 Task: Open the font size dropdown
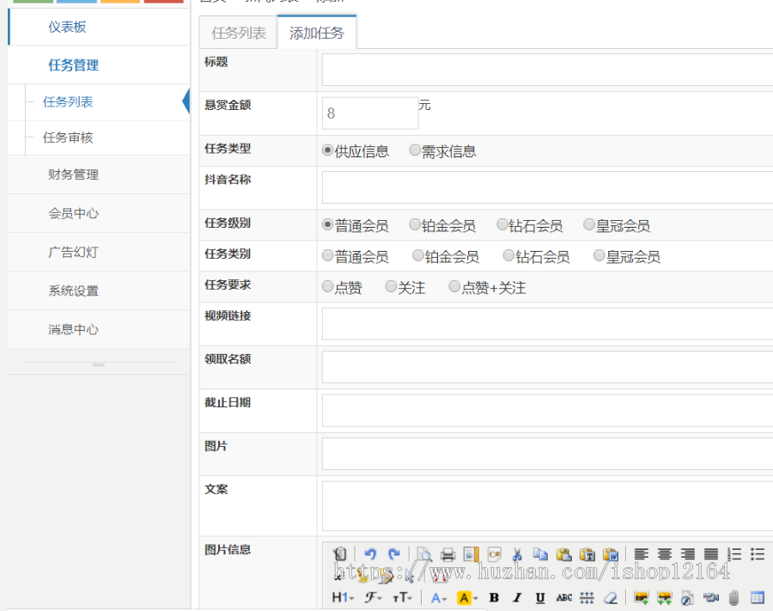pos(402,598)
